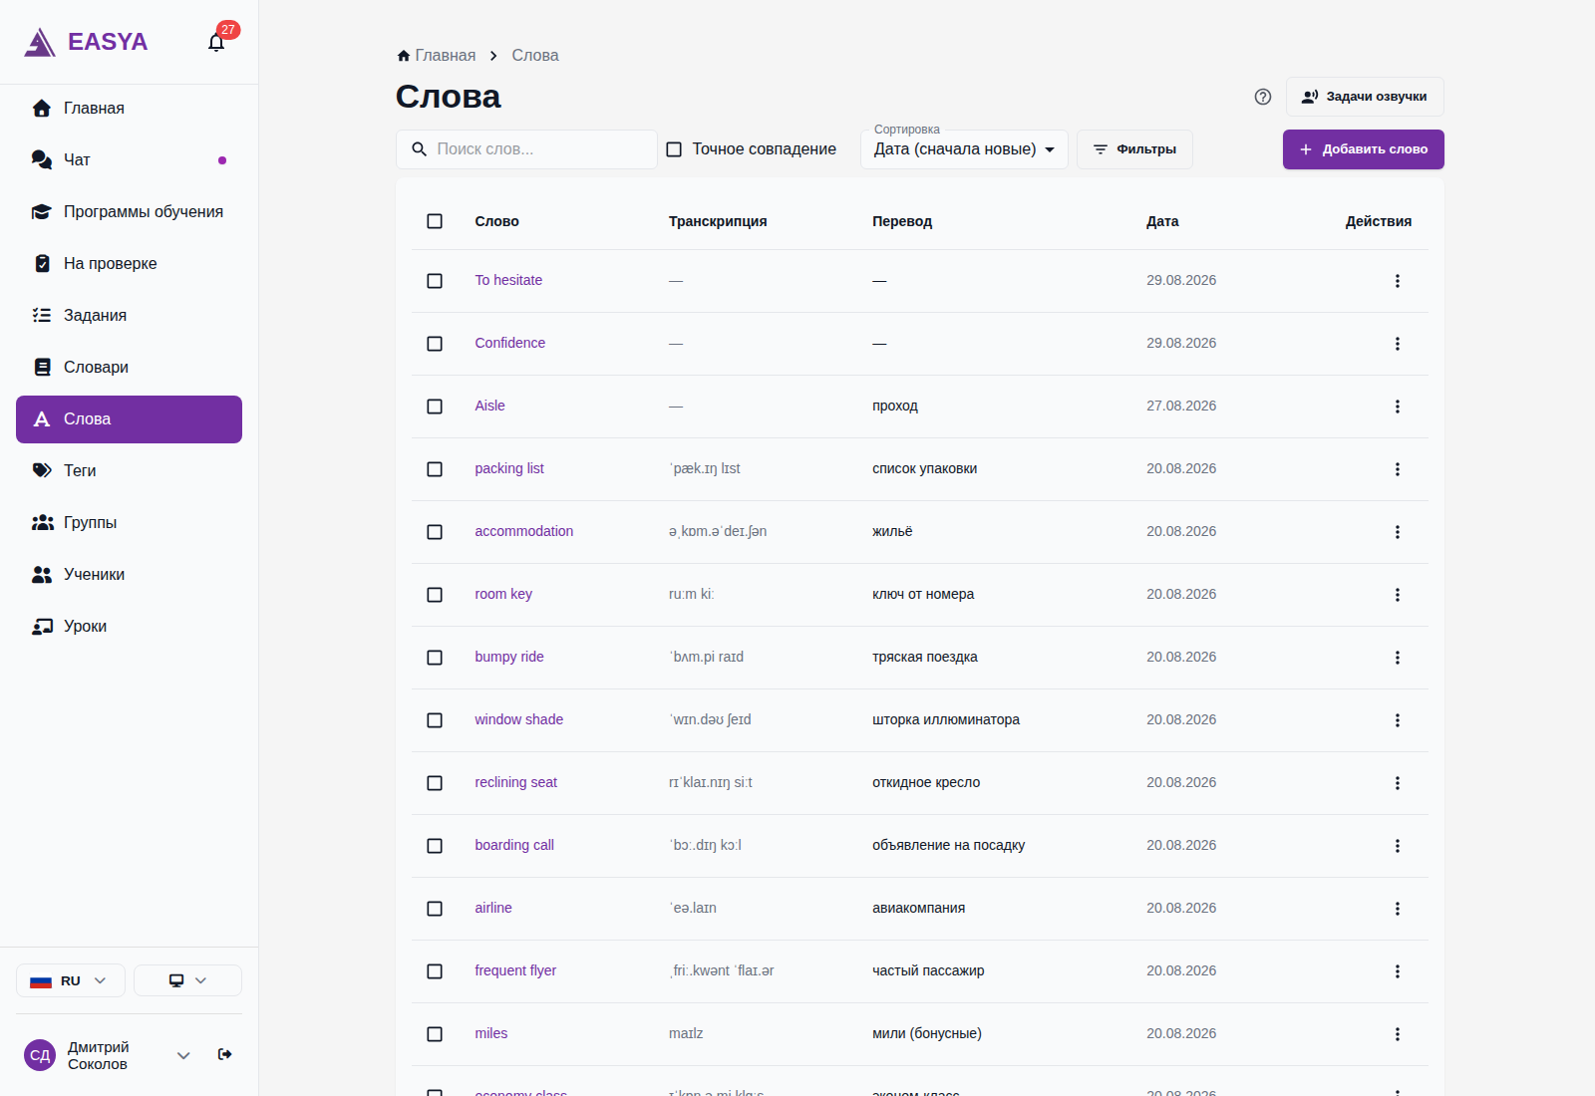Click the Задачи озвучки button
1595x1096 pixels.
click(x=1365, y=97)
